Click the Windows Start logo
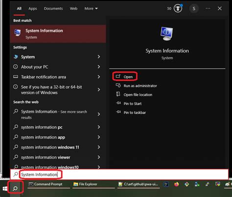Viewport: 232px width, 197px height. click(5, 189)
